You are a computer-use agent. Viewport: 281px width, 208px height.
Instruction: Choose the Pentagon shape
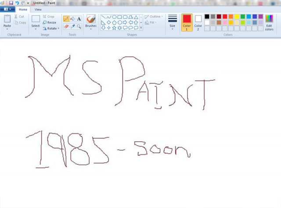coord(114,22)
